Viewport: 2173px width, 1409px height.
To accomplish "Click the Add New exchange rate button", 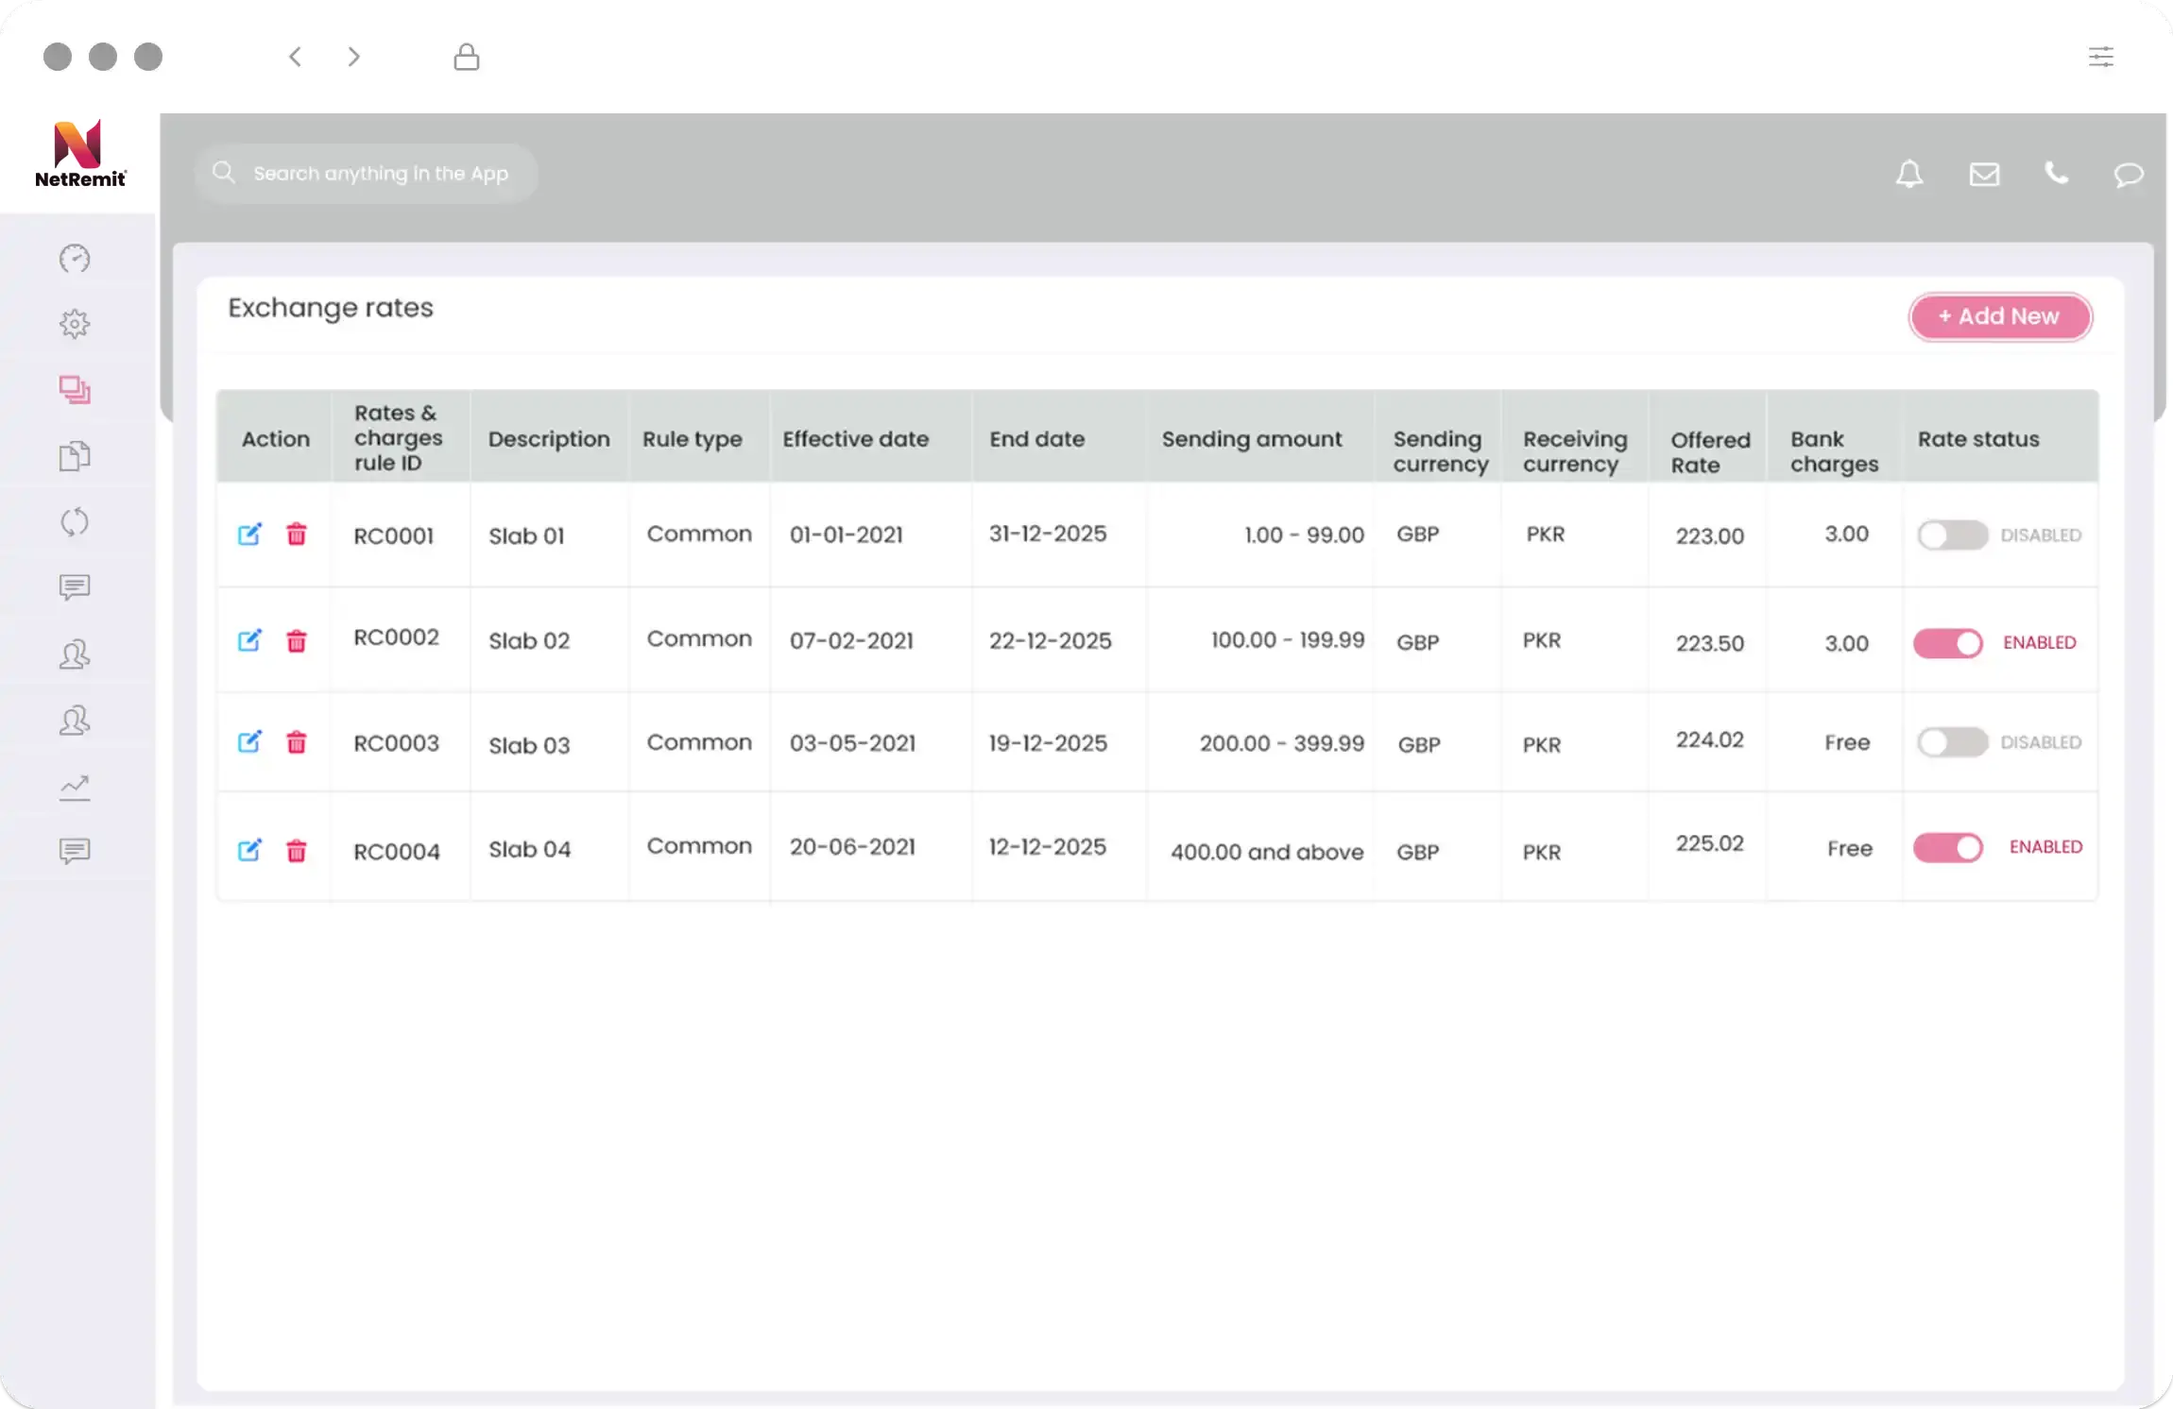I will (1999, 315).
